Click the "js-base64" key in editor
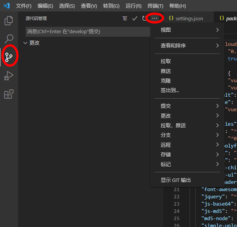237x227 pixels. [217, 204]
